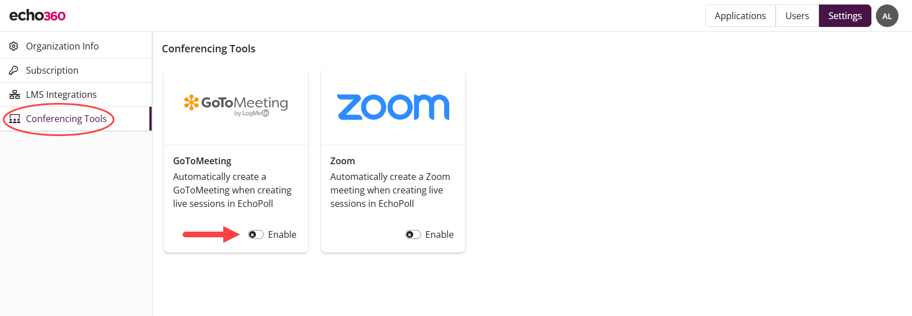Select Conferencing Tools sidebar item
The height and width of the screenshot is (316, 912).
[66, 119]
